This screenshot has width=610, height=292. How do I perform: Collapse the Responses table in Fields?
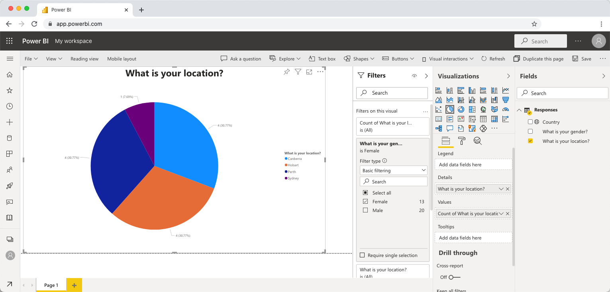(519, 110)
